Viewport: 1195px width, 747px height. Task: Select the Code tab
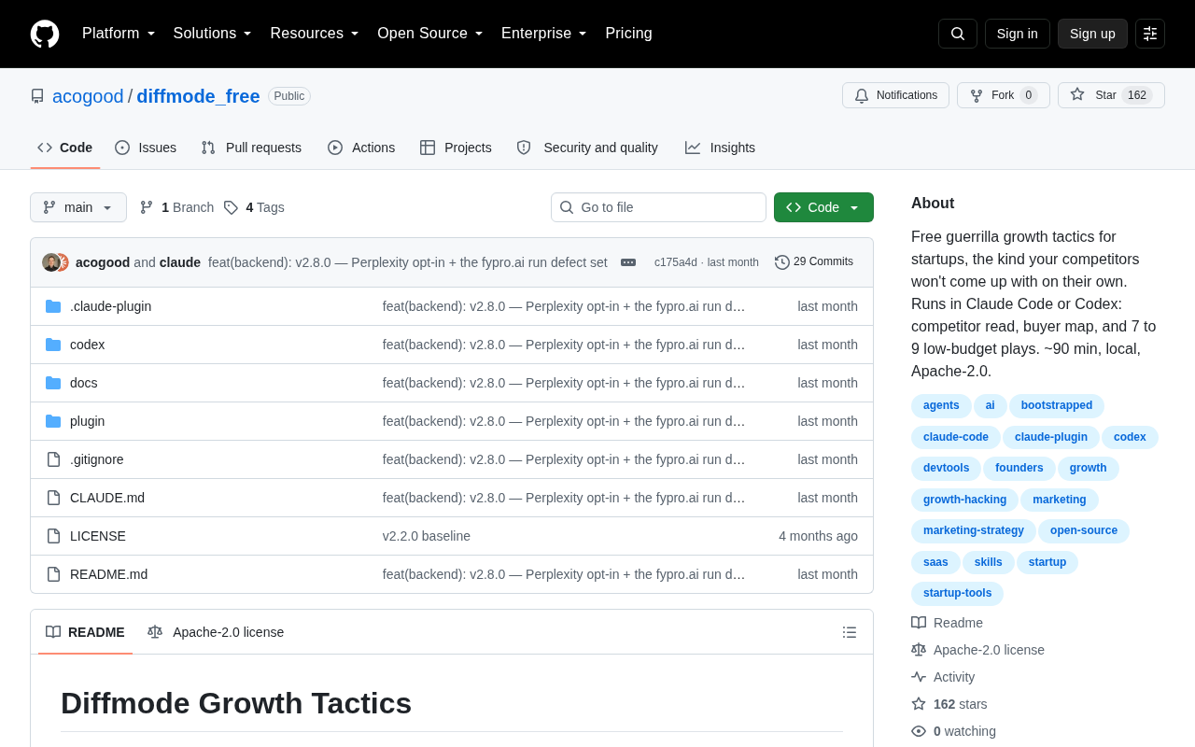point(65,148)
